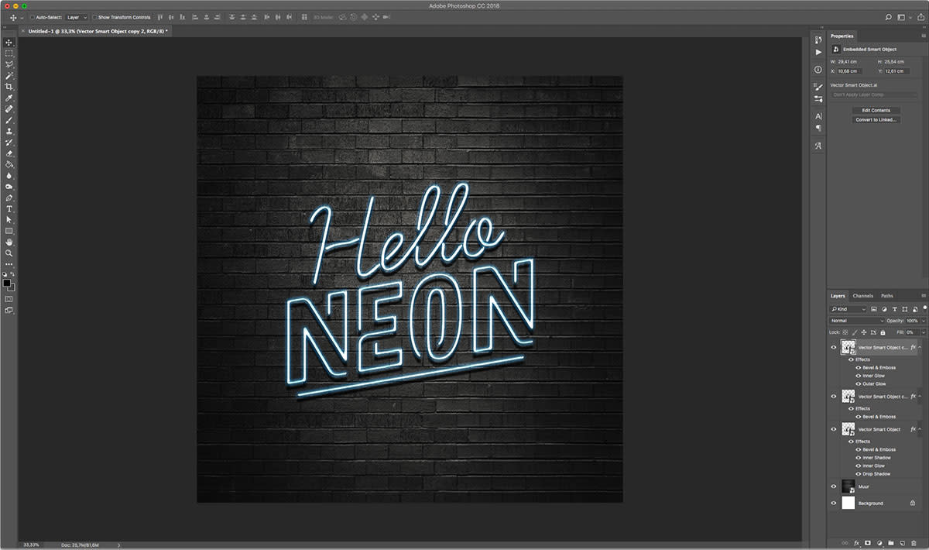Viewport: 929px width, 550px height.
Task: Open the layer Kind filter dropdown
Action: click(848, 309)
